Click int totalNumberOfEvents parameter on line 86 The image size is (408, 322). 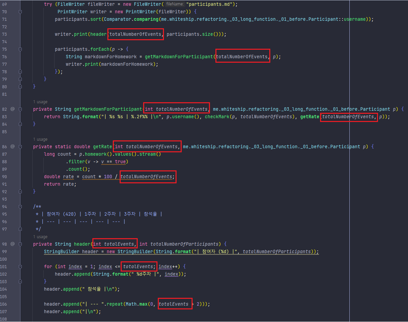coord(146,147)
